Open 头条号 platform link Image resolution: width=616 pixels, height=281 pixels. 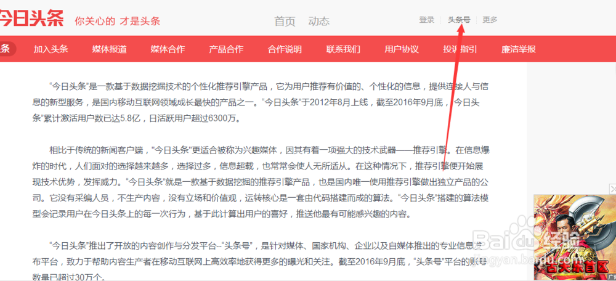(x=459, y=20)
